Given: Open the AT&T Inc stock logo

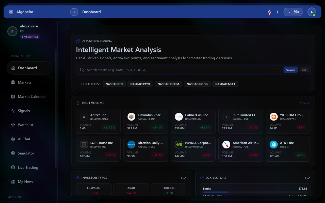Looking at the screenshot, I should coord(274,145).
